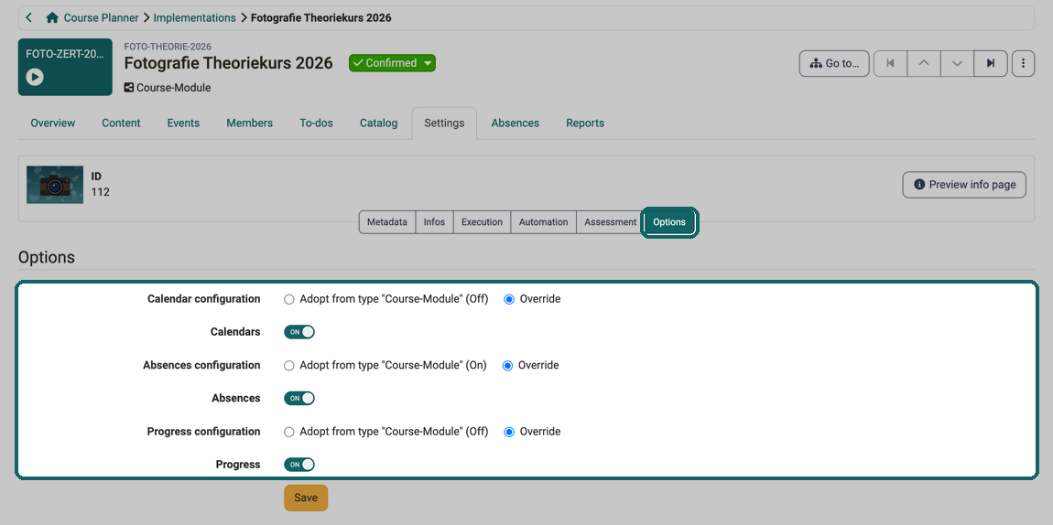Jump to the last element arrow
The height and width of the screenshot is (525, 1053).
click(991, 64)
